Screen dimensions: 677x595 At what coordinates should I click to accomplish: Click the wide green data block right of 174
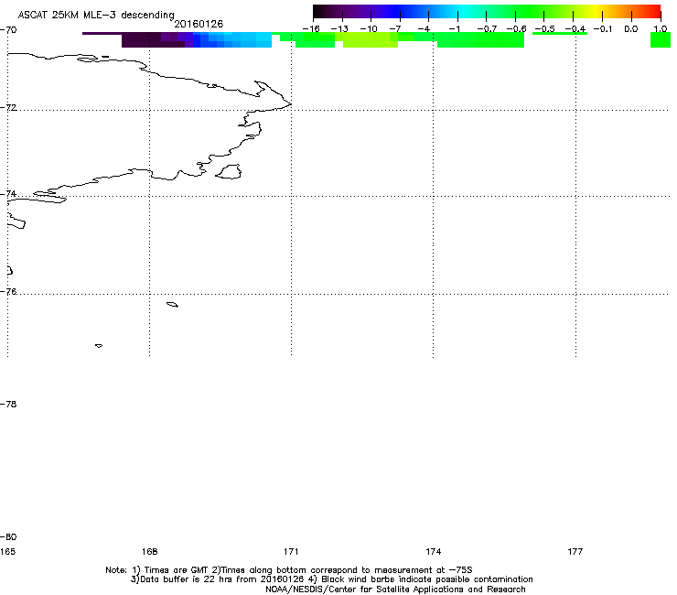(x=480, y=40)
